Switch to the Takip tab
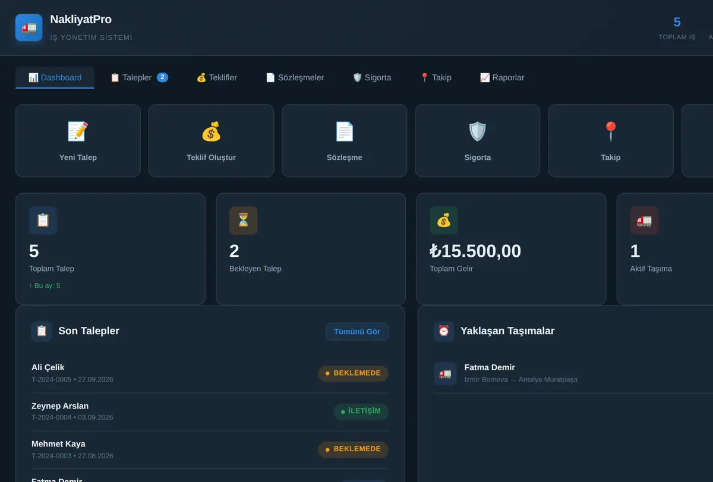 tap(436, 77)
